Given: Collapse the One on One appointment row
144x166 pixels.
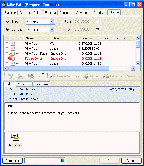Looking at the screenshot, I should tap(7, 54).
